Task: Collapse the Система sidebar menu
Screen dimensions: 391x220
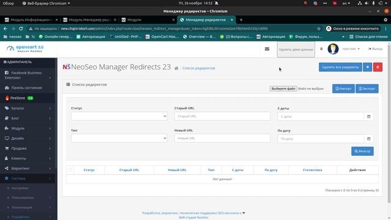Action: coord(27,178)
